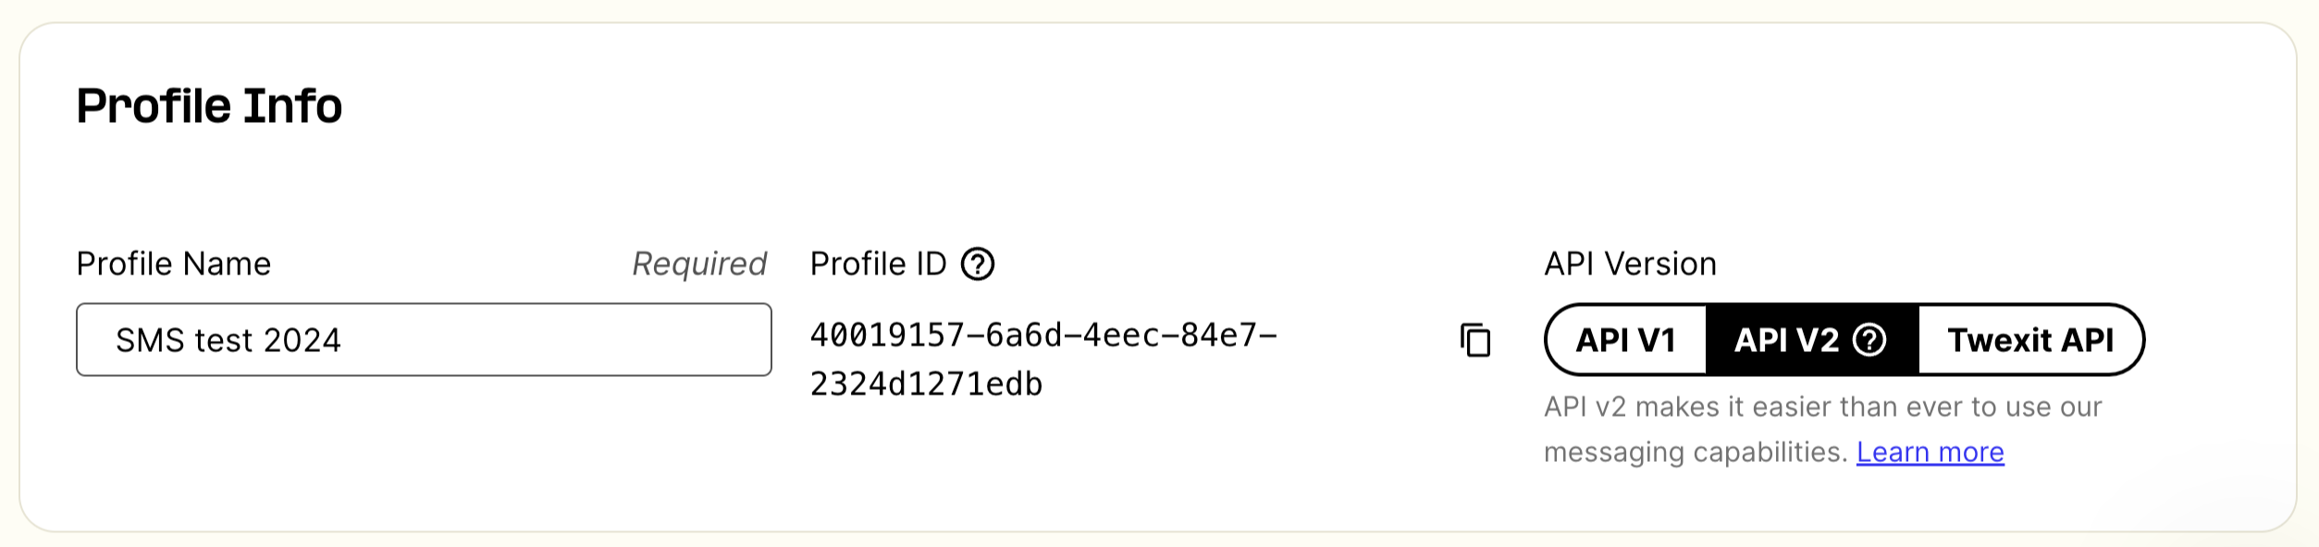Click the italic Required indicator
This screenshot has height=547, width=2319.
click(x=699, y=264)
